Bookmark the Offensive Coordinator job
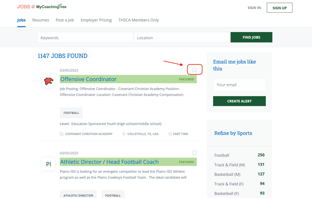312x198 pixels. (195, 70)
